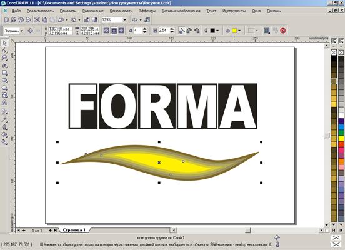Viewport: 345px width, 250px height.
Task: Pick the yellow swatch in color palette
Action: point(341,138)
